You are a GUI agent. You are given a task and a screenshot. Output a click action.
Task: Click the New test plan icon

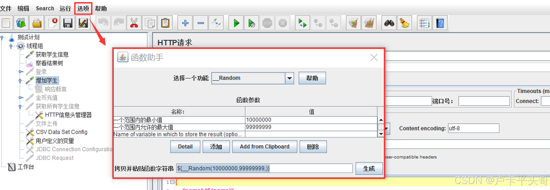pyautogui.click(x=6, y=23)
